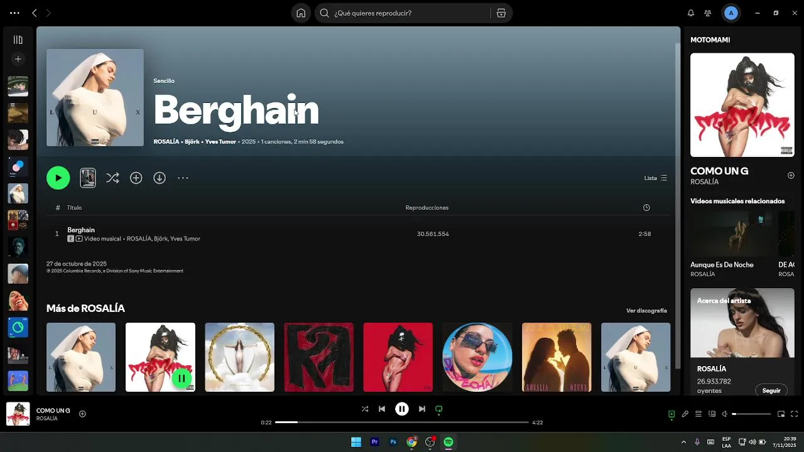Image resolution: width=804 pixels, height=452 pixels.
Task: Skip to previous track
Action: pyautogui.click(x=382, y=409)
